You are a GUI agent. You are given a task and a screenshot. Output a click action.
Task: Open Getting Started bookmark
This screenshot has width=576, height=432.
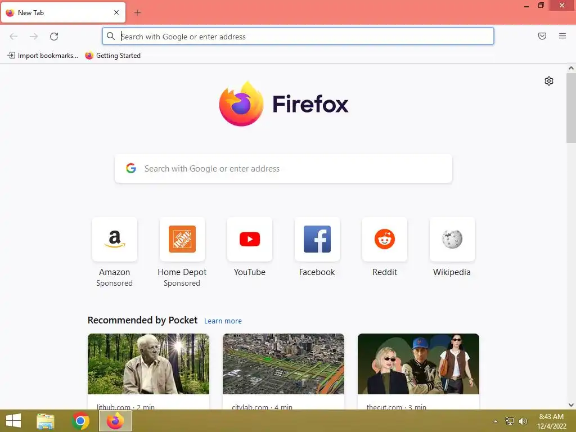click(x=112, y=56)
